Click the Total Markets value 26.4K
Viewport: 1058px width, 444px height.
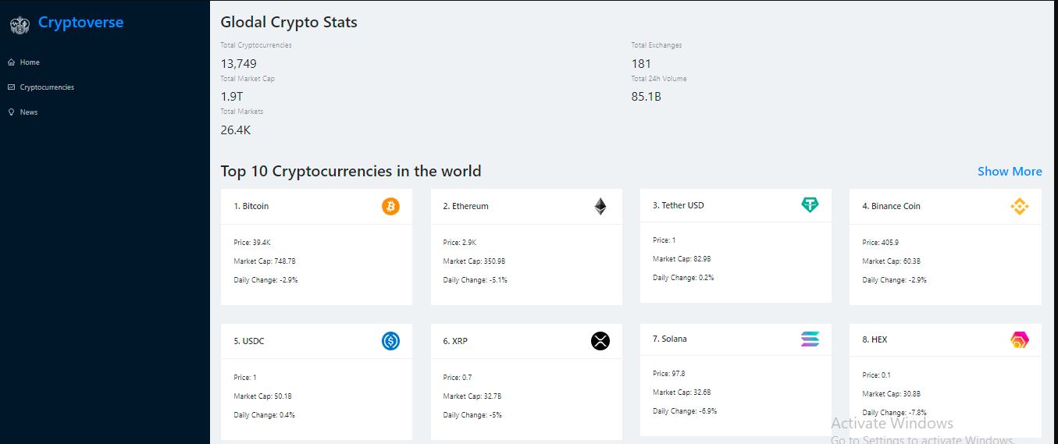coord(236,130)
